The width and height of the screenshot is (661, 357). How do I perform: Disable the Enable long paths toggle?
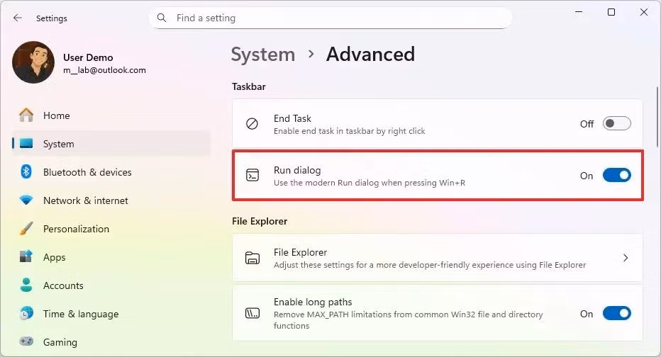click(x=616, y=313)
